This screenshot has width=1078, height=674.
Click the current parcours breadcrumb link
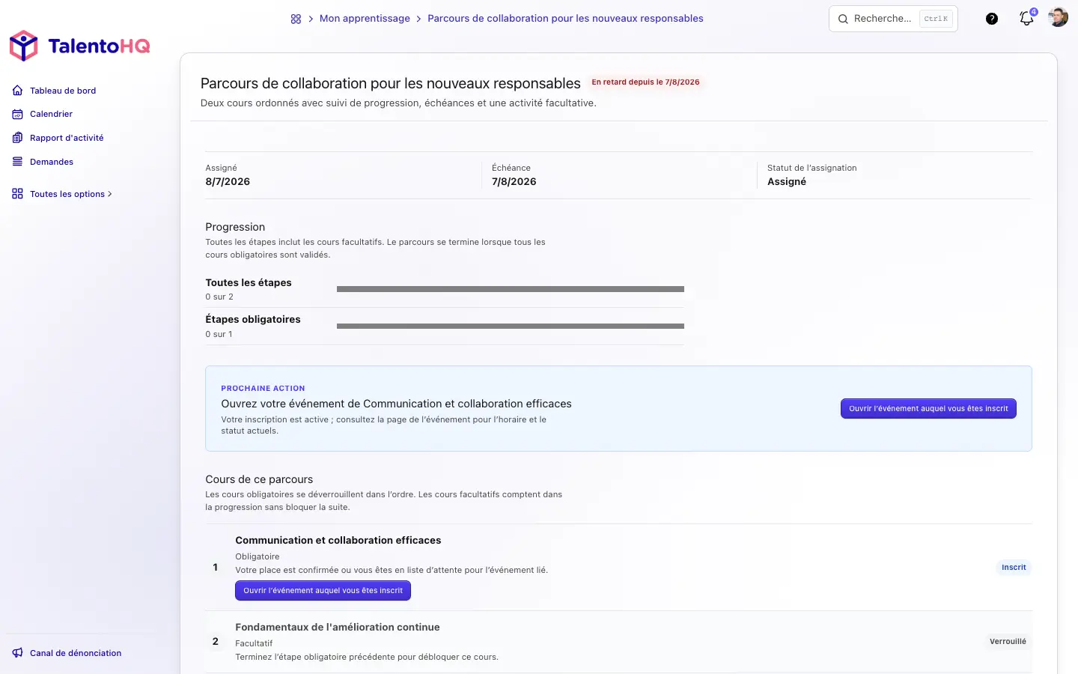(x=565, y=19)
